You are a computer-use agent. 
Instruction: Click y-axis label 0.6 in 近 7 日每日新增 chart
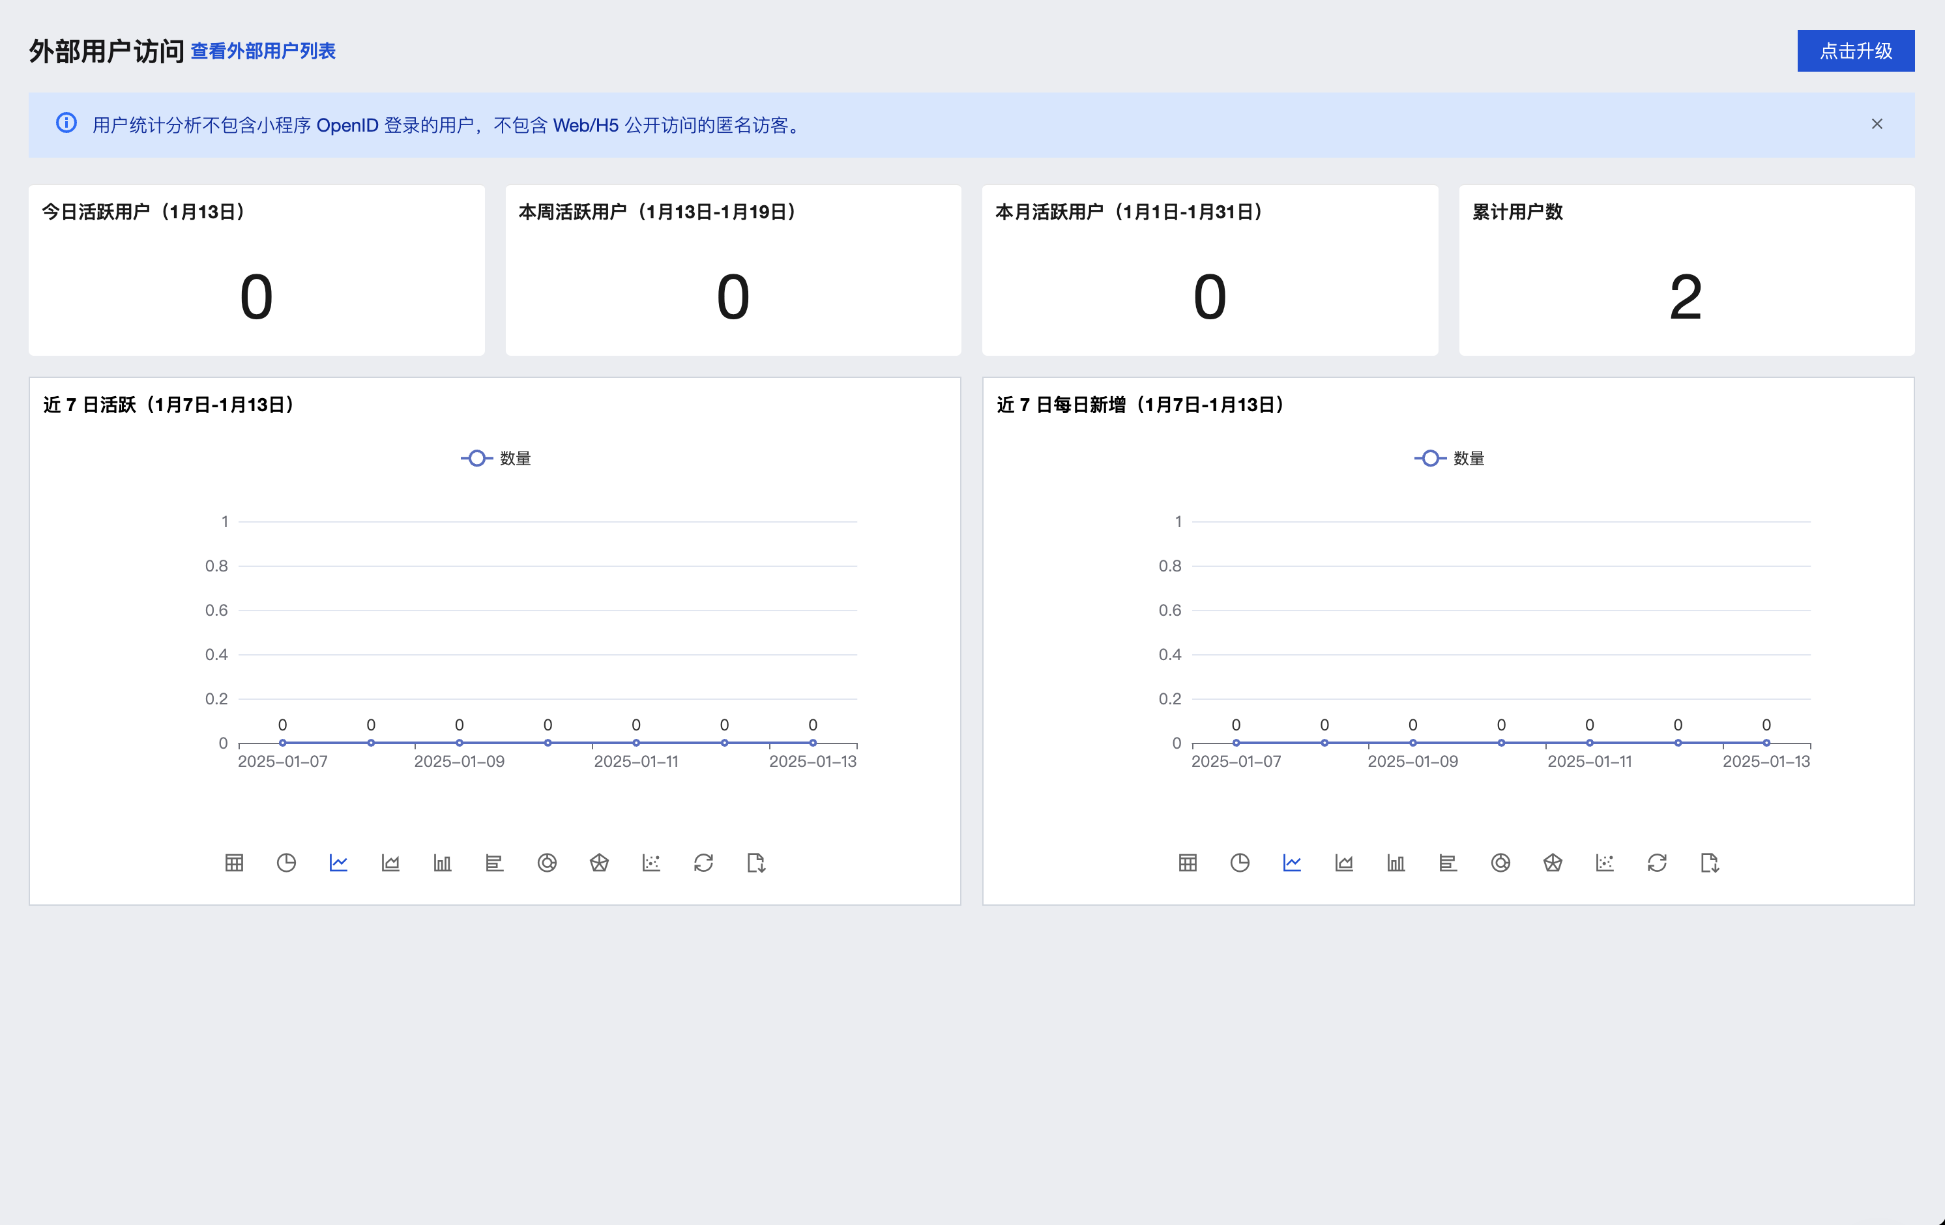tap(1169, 611)
